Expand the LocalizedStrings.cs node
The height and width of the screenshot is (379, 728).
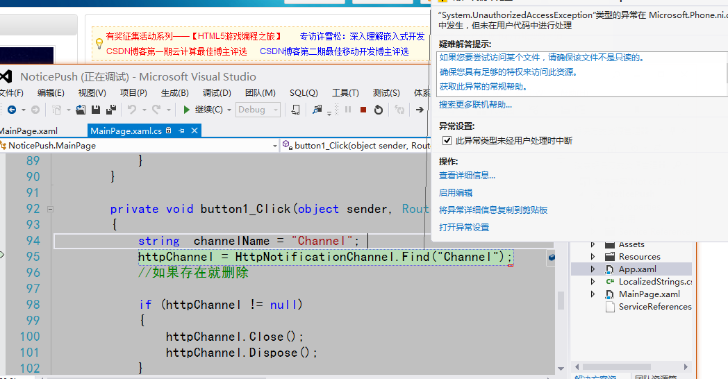click(593, 282)
